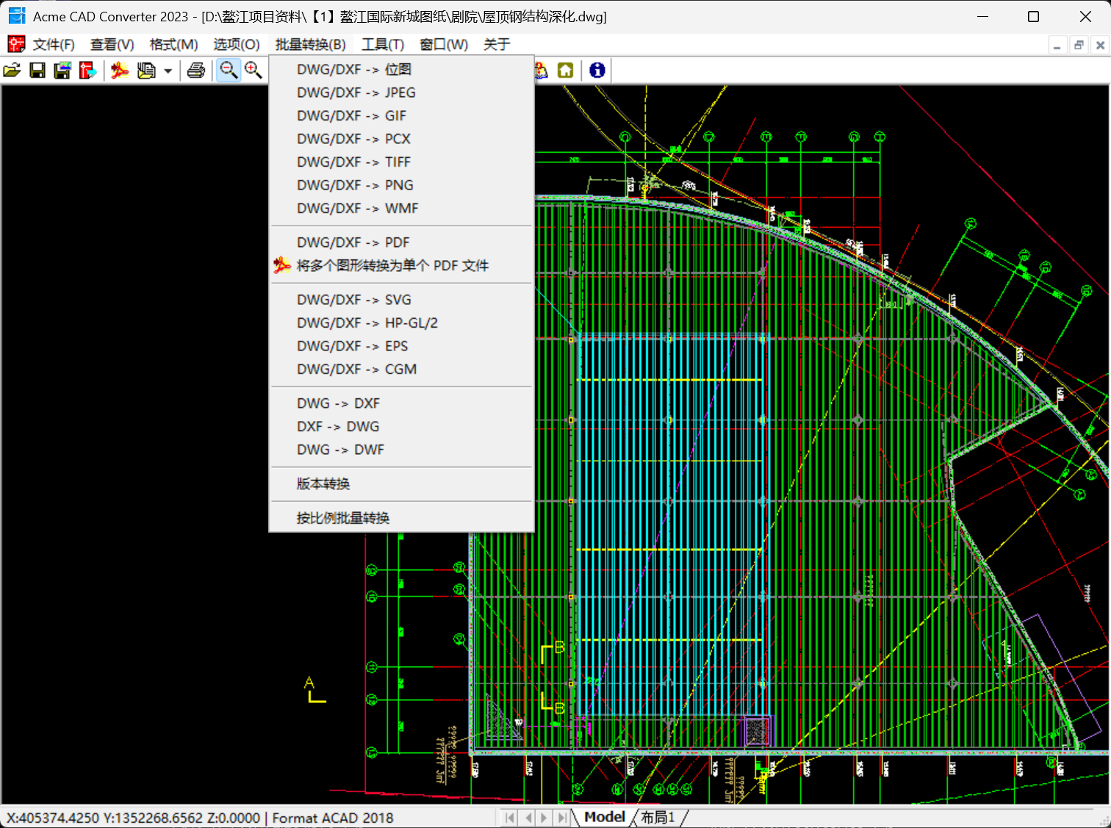Choose DWG -> DWF menu entry
This screenshot has width=1111, height=828.
[x=401, y=450]
